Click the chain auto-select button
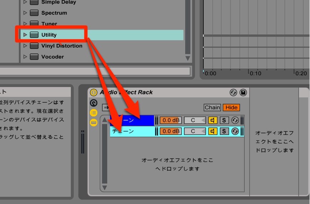Image resolution: width=310 pixels, height=204 pixels. (105, 107)
